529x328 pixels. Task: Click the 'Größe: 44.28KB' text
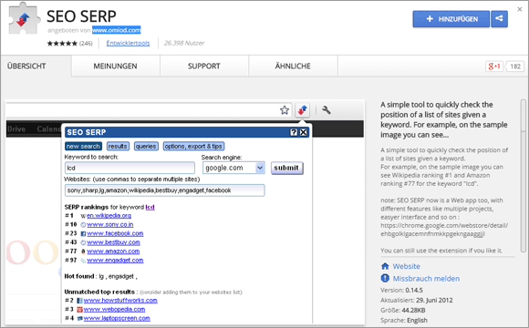pyautogui.click(x=403, y=310)
